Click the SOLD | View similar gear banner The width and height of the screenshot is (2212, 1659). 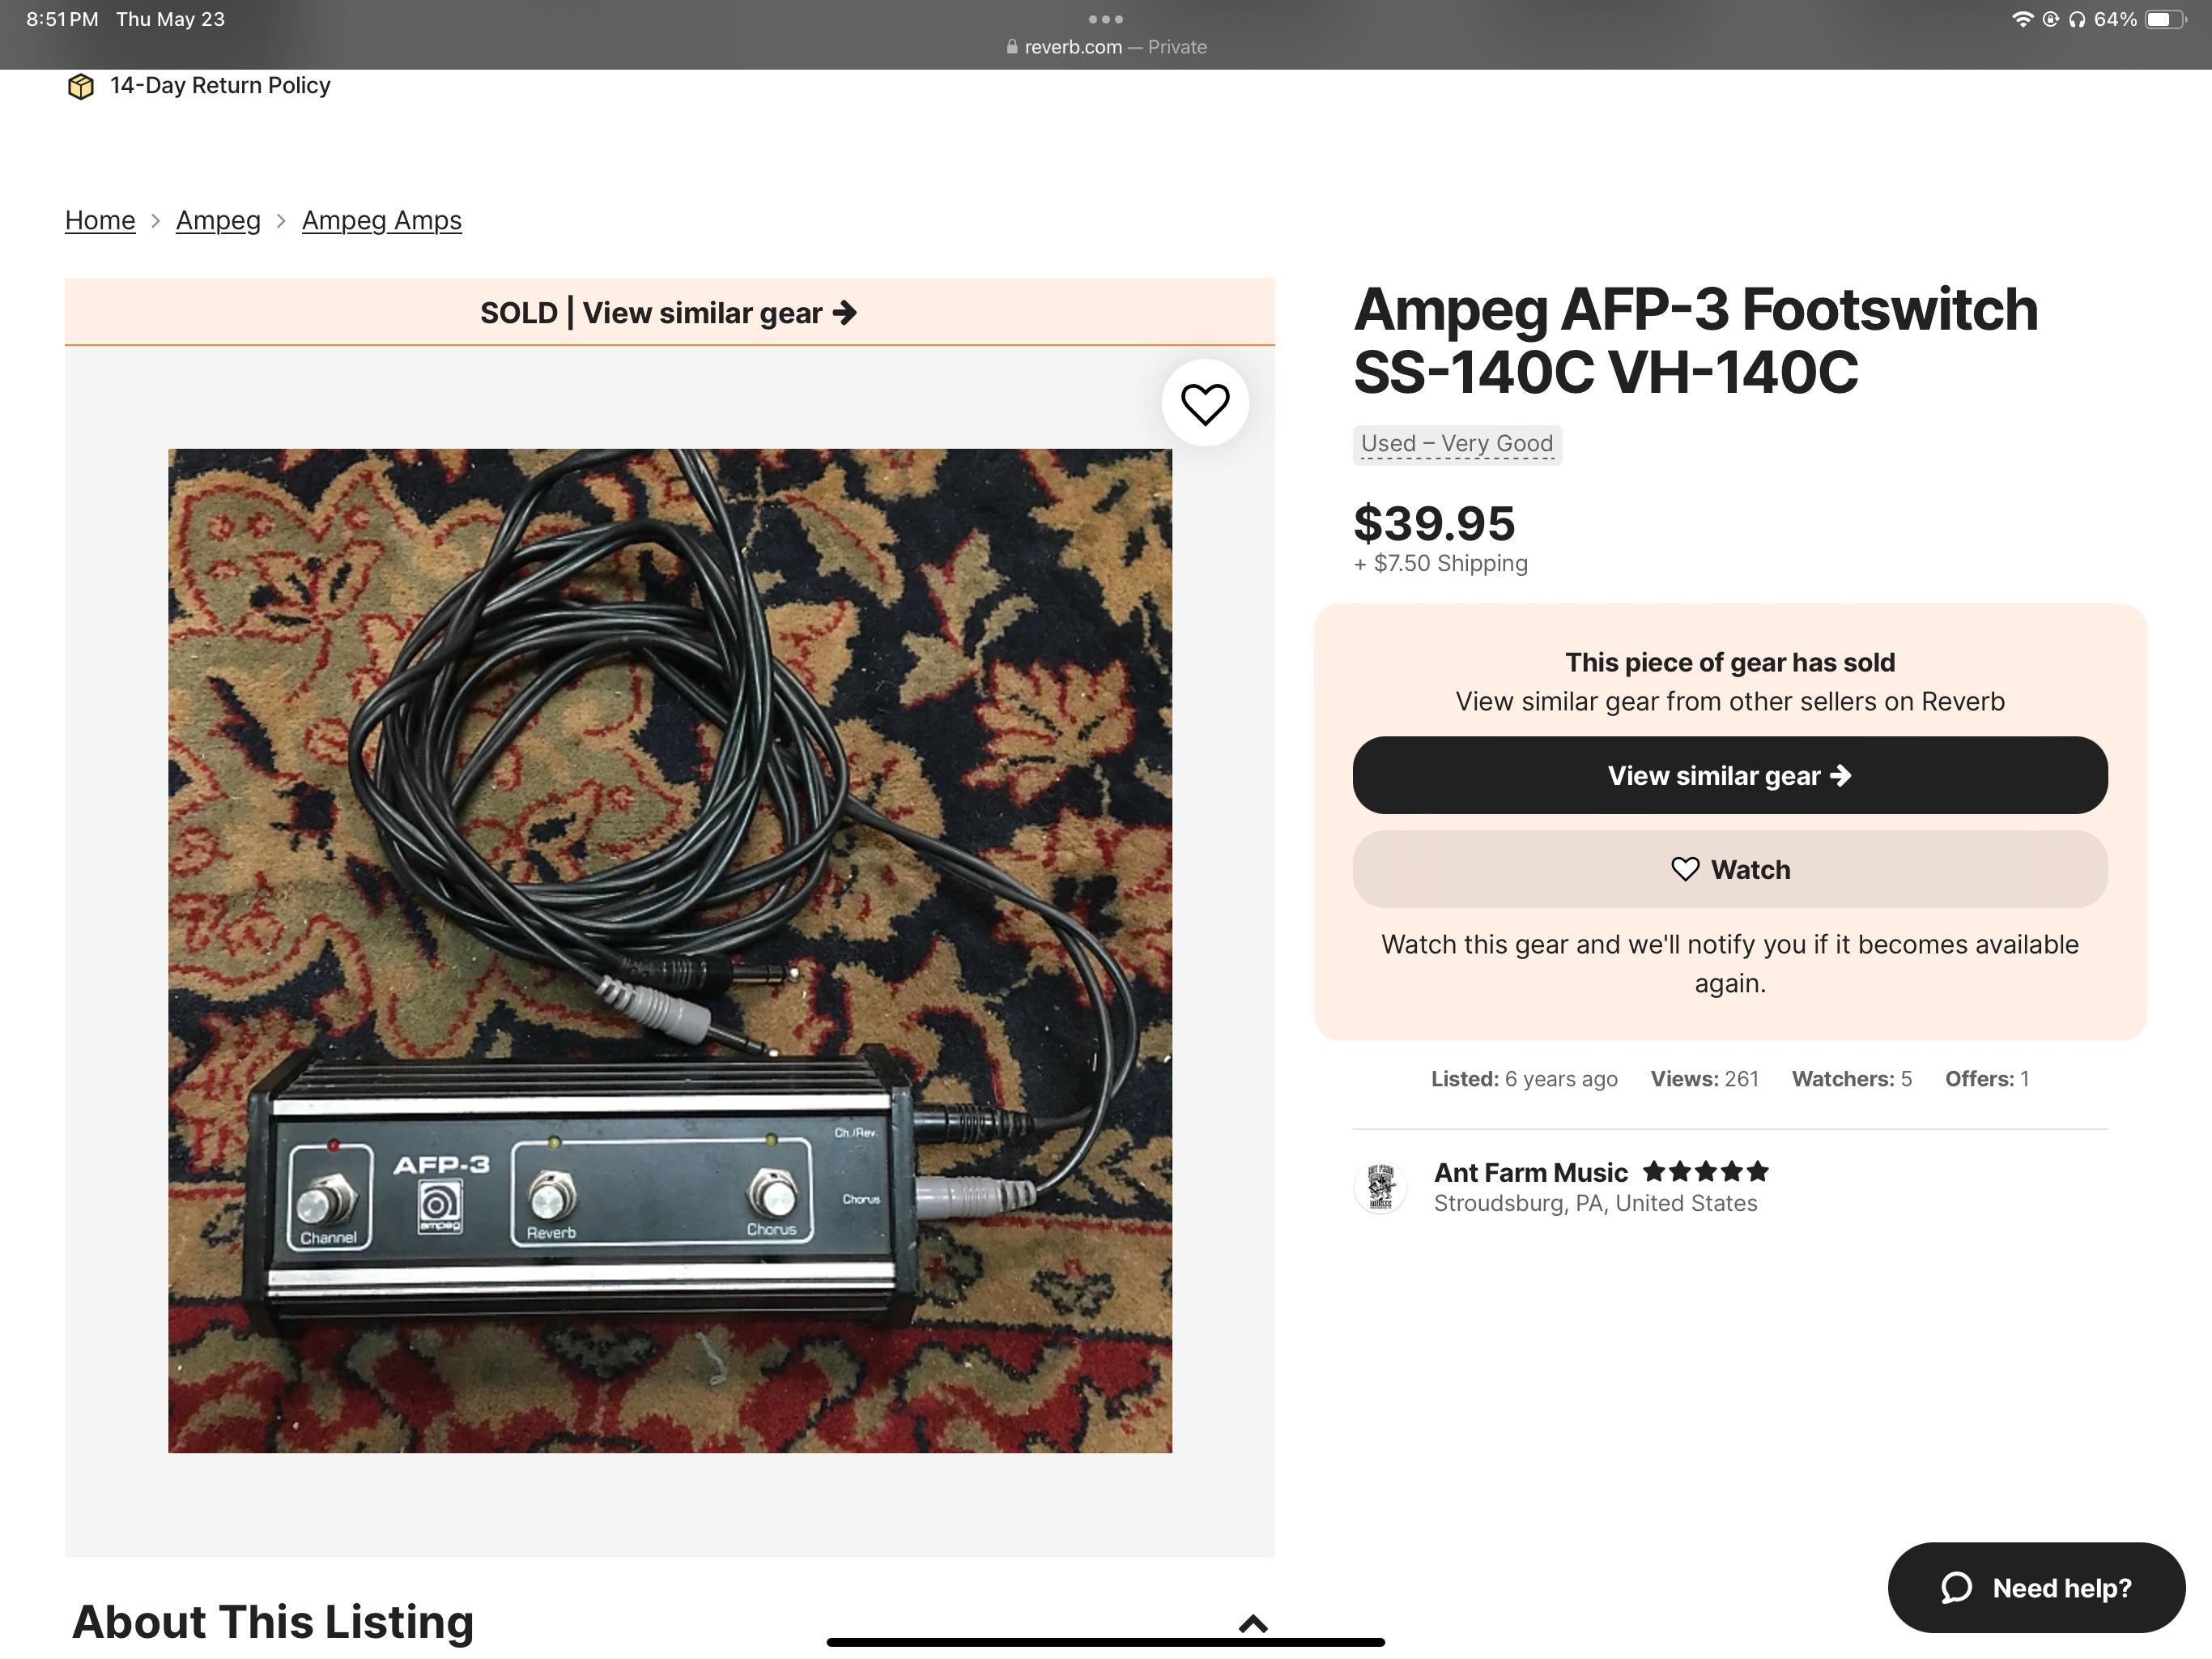(669, 312)
